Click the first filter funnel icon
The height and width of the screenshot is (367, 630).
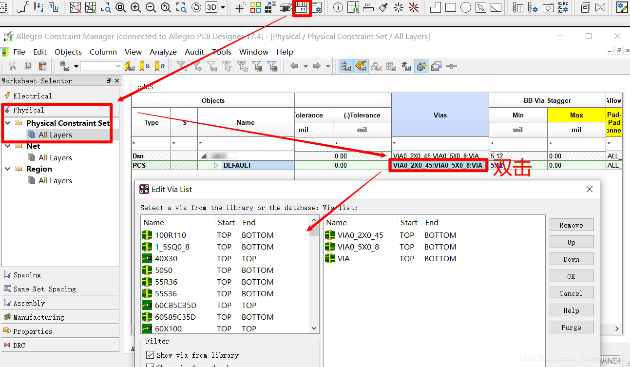tap(181, 66)
